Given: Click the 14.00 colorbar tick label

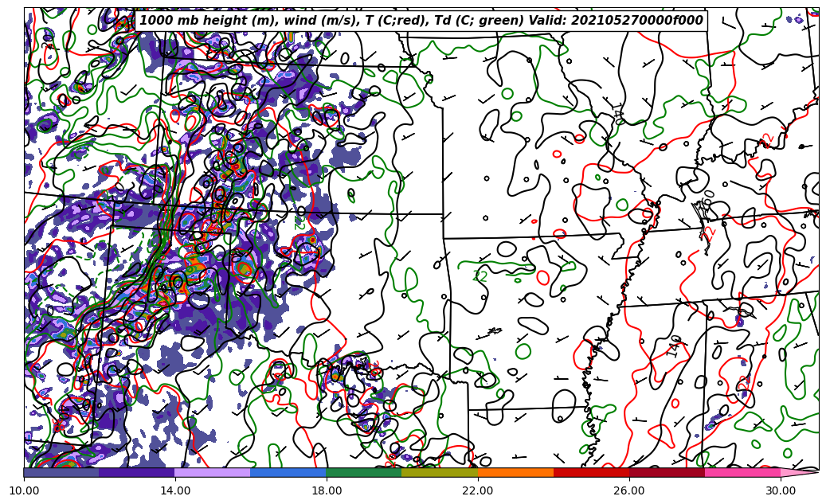Looking at the screenshot, I should [175, 490].
